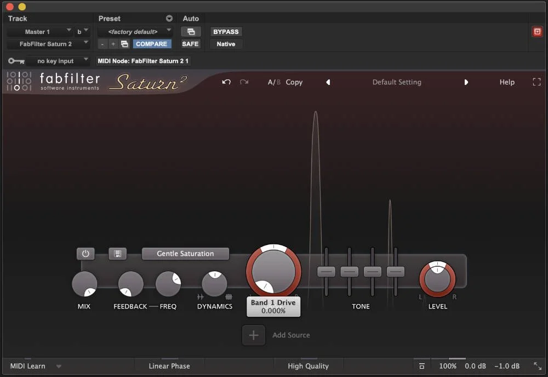Open the MIDI Learn dropdown arrow
The image size is (548, 377).
(x=59, y=367)
